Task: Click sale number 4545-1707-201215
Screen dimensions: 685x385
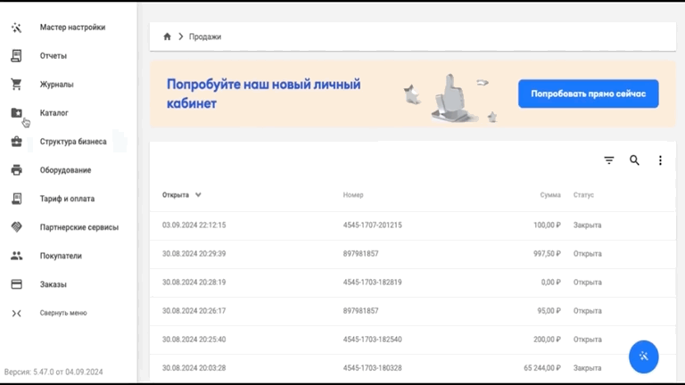Action: (372, 225)
